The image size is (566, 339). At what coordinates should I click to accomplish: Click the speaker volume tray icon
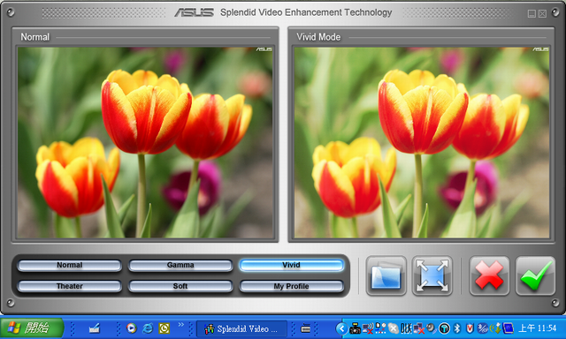431,328
